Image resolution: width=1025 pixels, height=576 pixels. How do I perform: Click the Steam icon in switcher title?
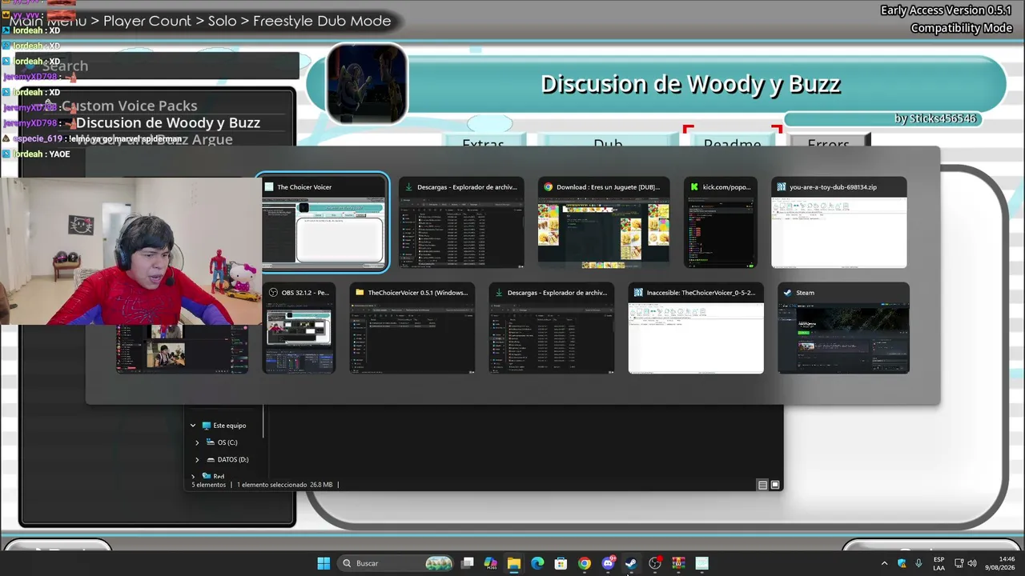787,293
